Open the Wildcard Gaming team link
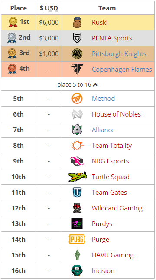The image size is (156, 280). tap(117, 208)
